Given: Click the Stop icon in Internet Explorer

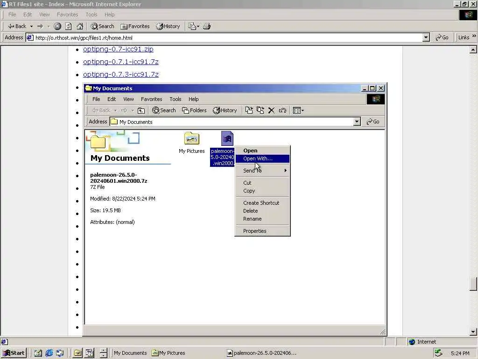Looking at the screenshot, I should coord(57,26).
